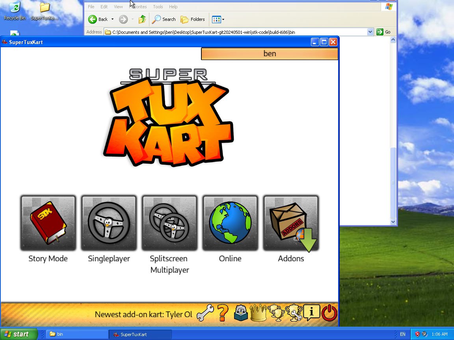Open the File menu in Explorer
This screenshot has height=340, width=454.
pyautogui.click(x=91, y=7)
